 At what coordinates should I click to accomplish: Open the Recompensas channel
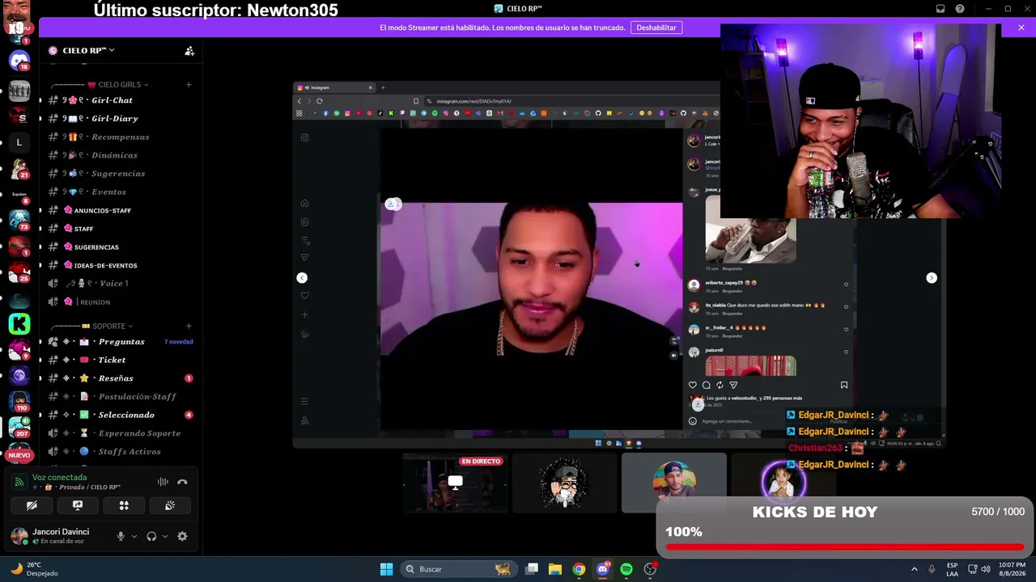click(120, 137)
